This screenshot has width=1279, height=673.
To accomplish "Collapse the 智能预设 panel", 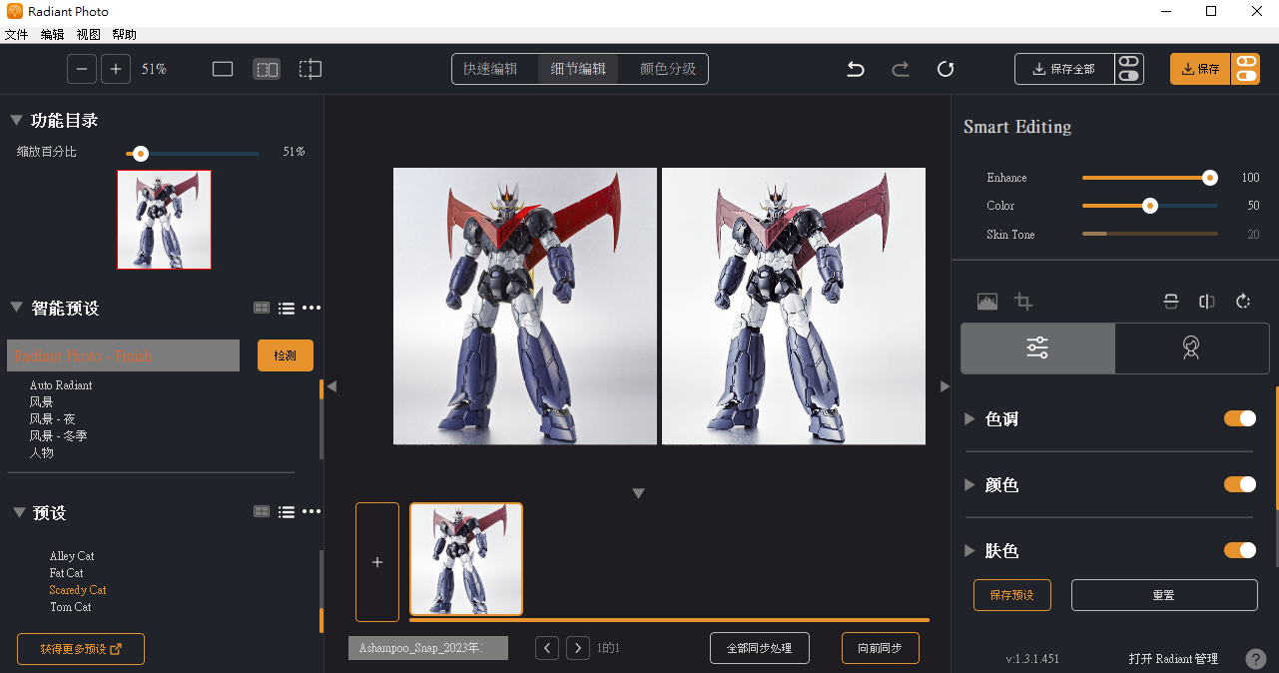I will pyautogui.click(x=17, y=308).
